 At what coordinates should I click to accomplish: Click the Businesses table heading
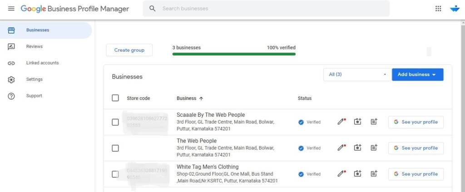[127, 77]
